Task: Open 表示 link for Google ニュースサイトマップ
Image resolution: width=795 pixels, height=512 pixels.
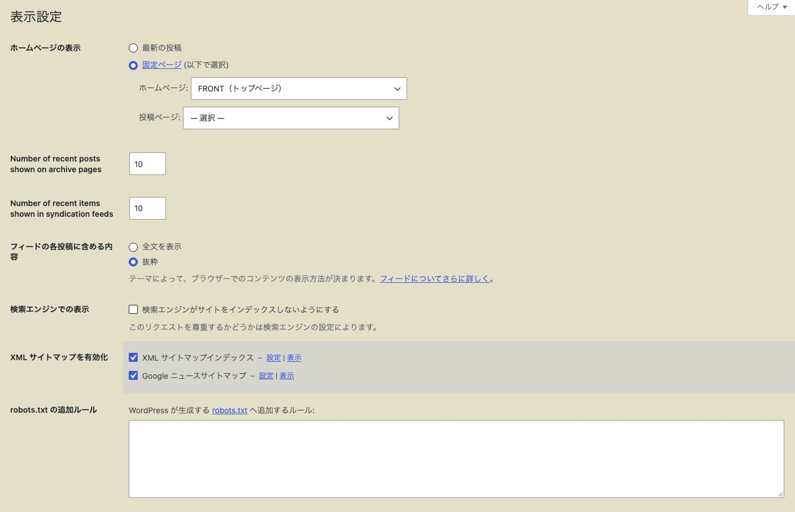Action: 287,376
